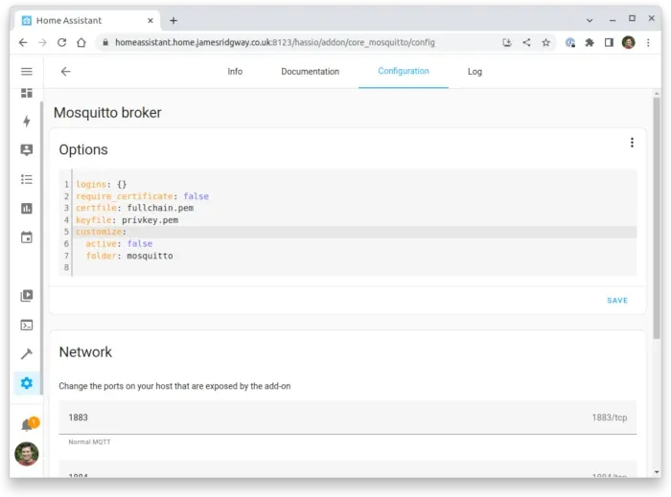Open a new browser tab
This screenshot has height=497, width=671.
(x=174, y=20)
